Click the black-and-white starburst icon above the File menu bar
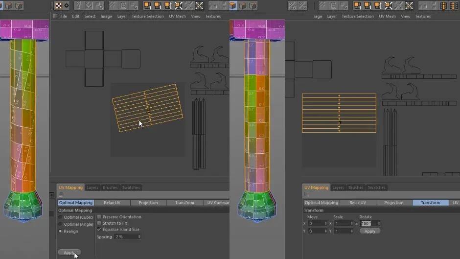The width and height of the screenshot is (460, 259). pyautogui.click(x=199, y=5)
